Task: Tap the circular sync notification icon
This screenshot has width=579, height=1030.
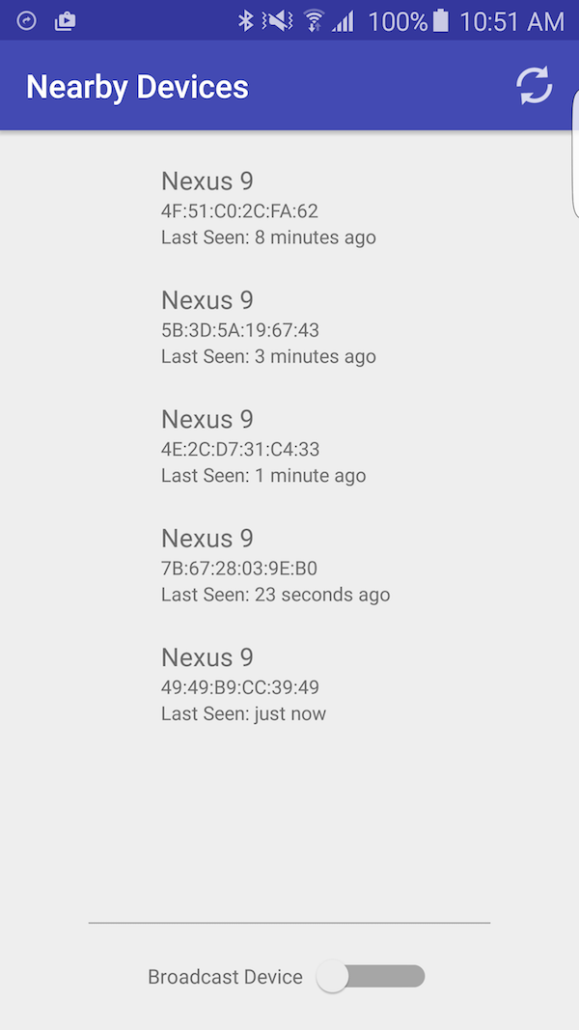Action: coord(27,20)
